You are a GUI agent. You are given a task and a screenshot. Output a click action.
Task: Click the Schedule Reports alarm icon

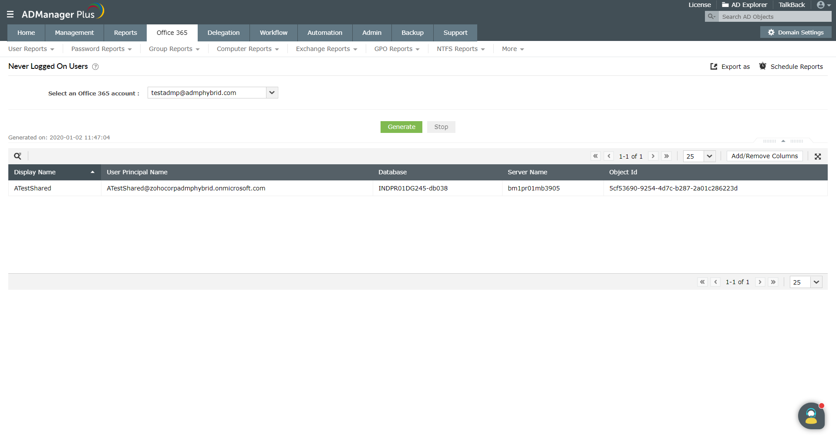pos(763,66)
